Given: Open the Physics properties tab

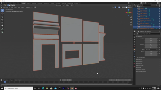Looking at the screenshot, I should click(x=134, y=56).
